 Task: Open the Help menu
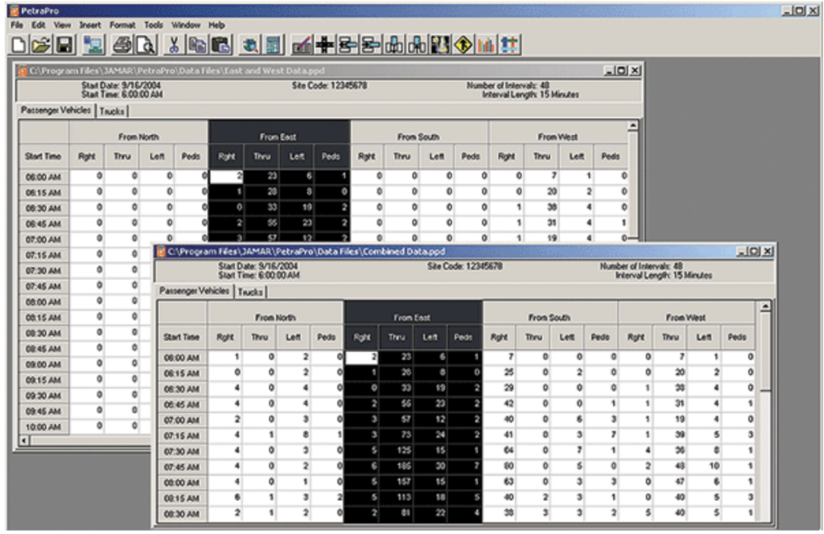pyautogui.click(x=216, y=25)
